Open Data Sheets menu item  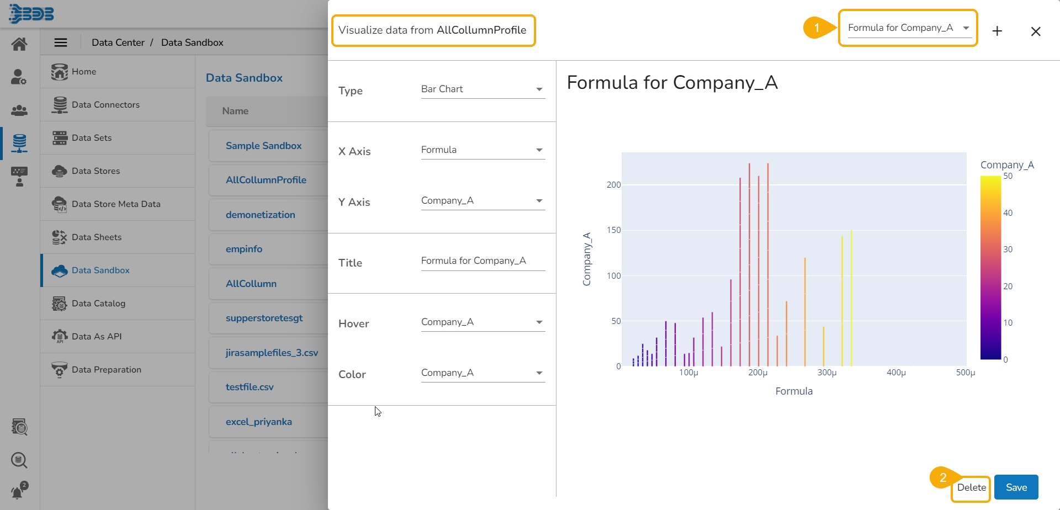[97, 237]
